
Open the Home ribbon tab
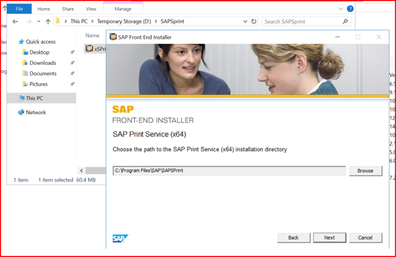click(x=44, y=9)
